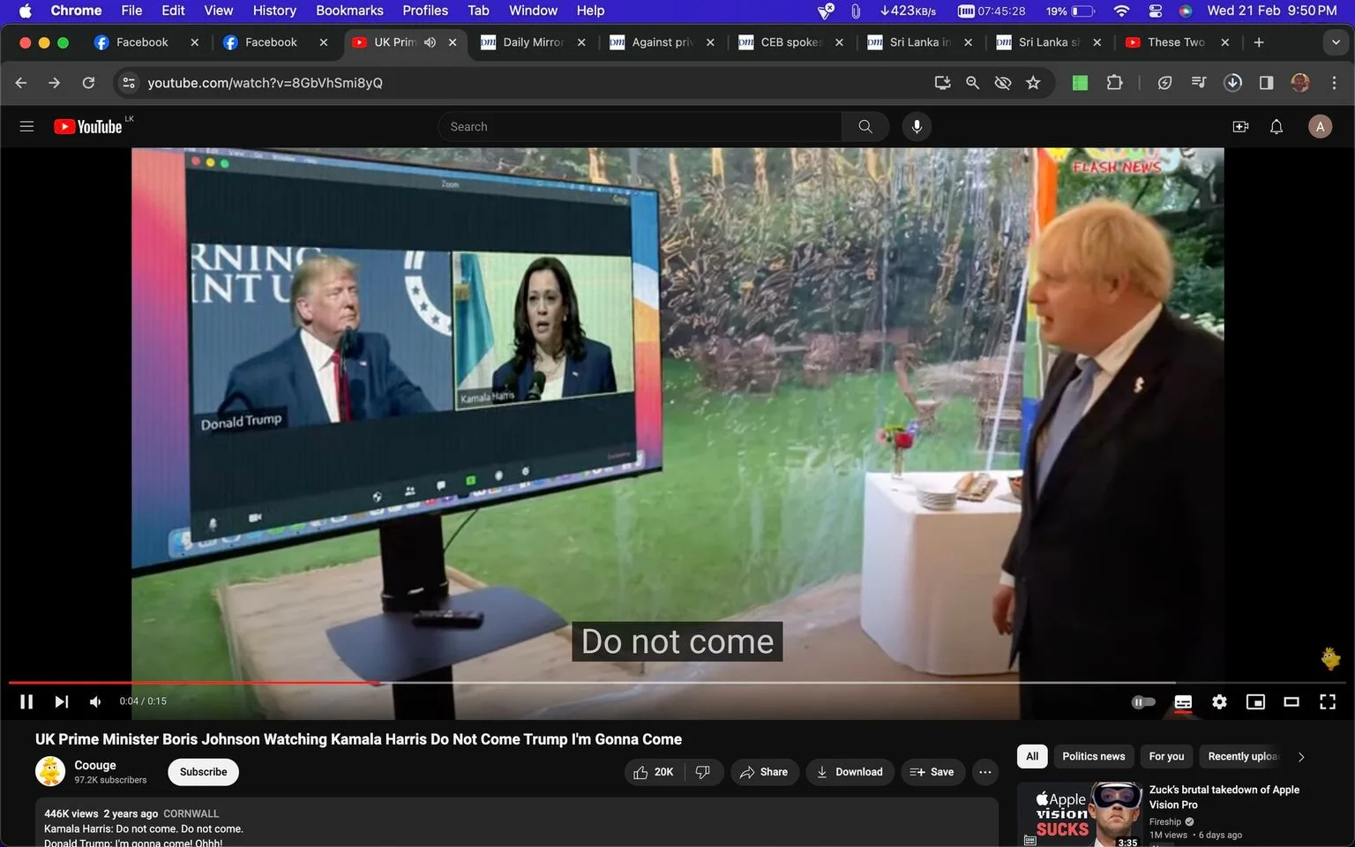Pause the video playback
This screenshot has width=1355, height=847.
(26, 701)
